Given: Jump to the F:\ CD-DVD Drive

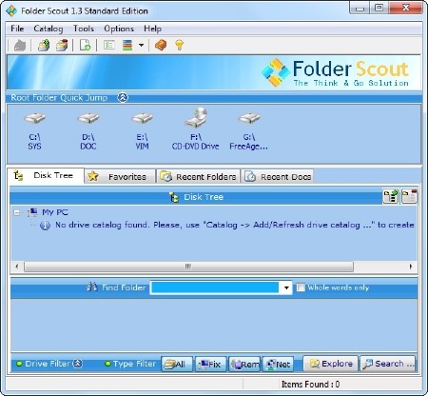Looking at the screenshot, I should tap(195, 129).
